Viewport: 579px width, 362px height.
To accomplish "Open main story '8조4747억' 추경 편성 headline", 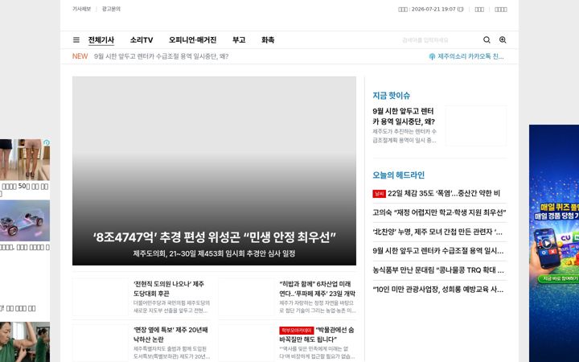I will click(x=214, y=237).
